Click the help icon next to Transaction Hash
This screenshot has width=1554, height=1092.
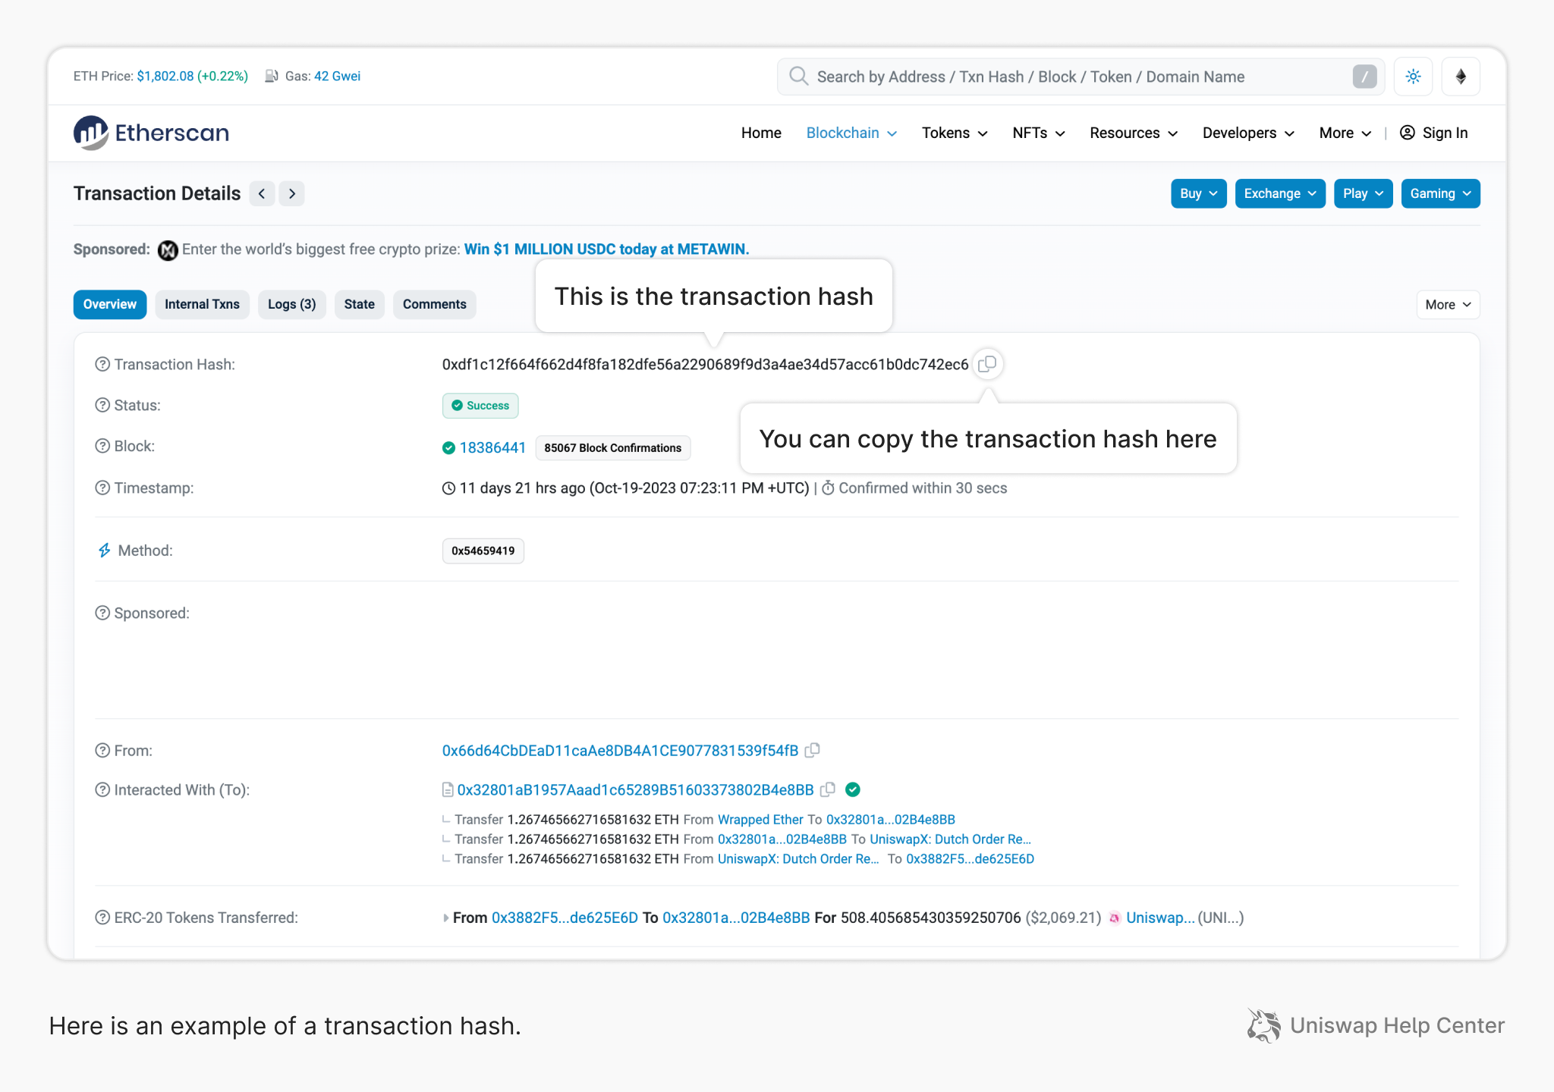[x=102, y=364]
